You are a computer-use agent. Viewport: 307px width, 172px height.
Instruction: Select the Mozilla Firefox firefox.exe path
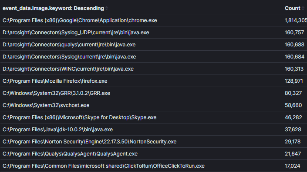[55, 81]
